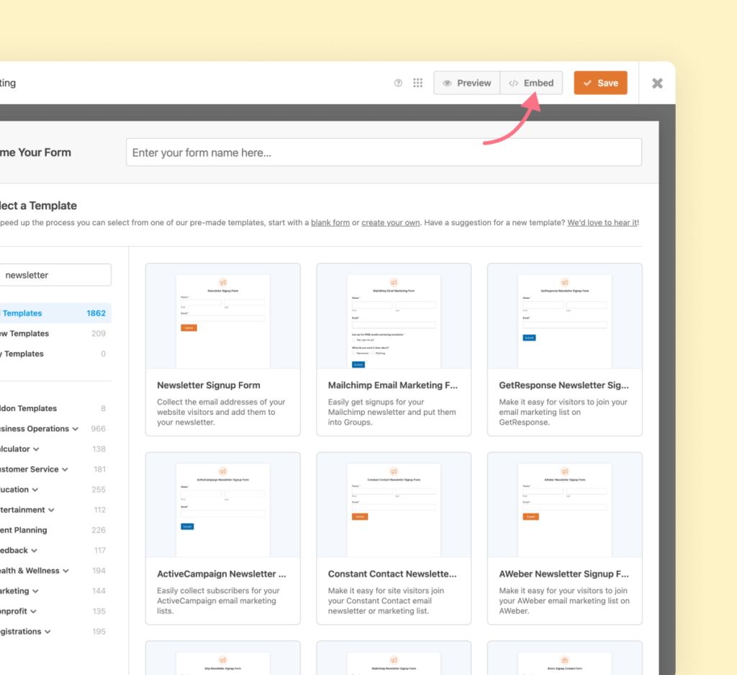This screenshot has height=675, width=737.
Task: Expand the Education category chevron
Action: (35, 490)
